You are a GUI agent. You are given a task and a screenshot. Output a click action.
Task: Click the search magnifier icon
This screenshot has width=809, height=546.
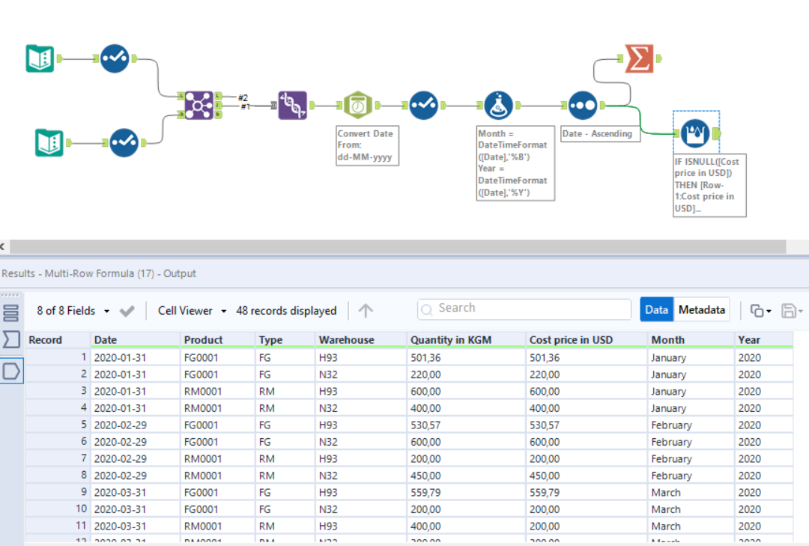[x=427, y=309]
